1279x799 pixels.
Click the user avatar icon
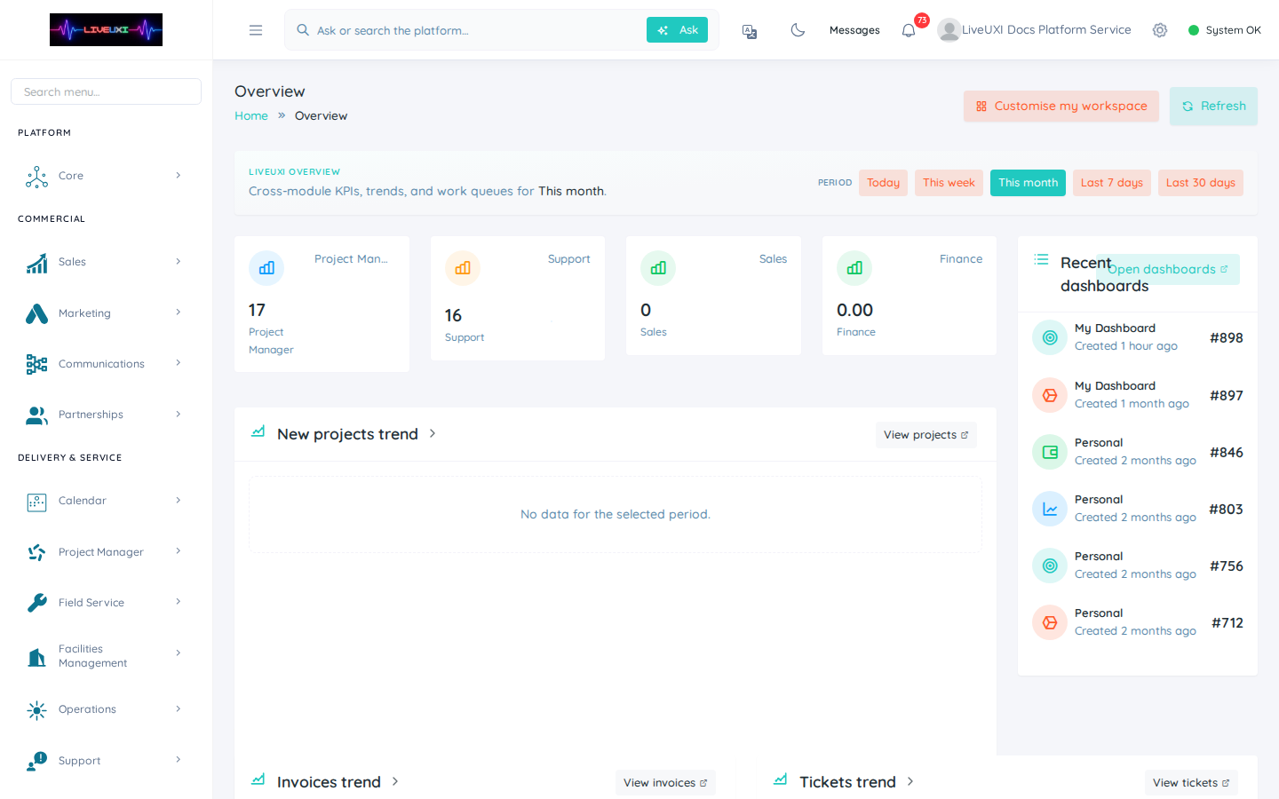(949, 30)
